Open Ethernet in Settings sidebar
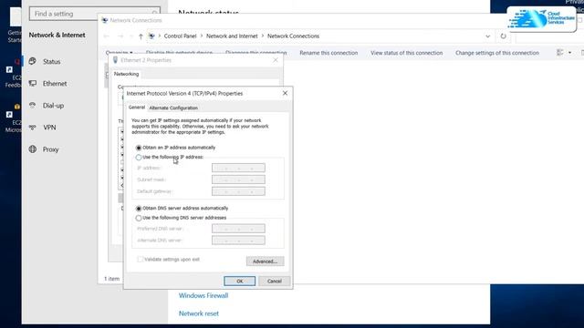584x328 pixels. click(55, 83)
